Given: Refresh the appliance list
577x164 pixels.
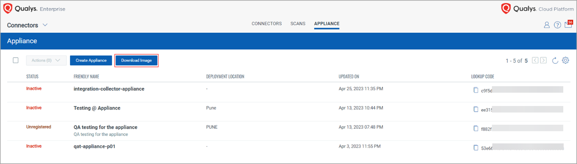Looking at the screenshot, I should pos(555,61).
